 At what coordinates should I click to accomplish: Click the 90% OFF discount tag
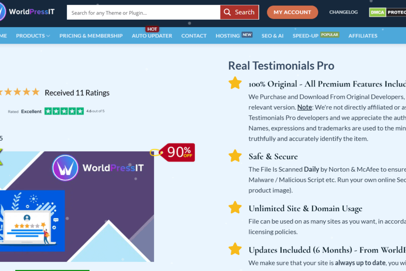(179, 152)
